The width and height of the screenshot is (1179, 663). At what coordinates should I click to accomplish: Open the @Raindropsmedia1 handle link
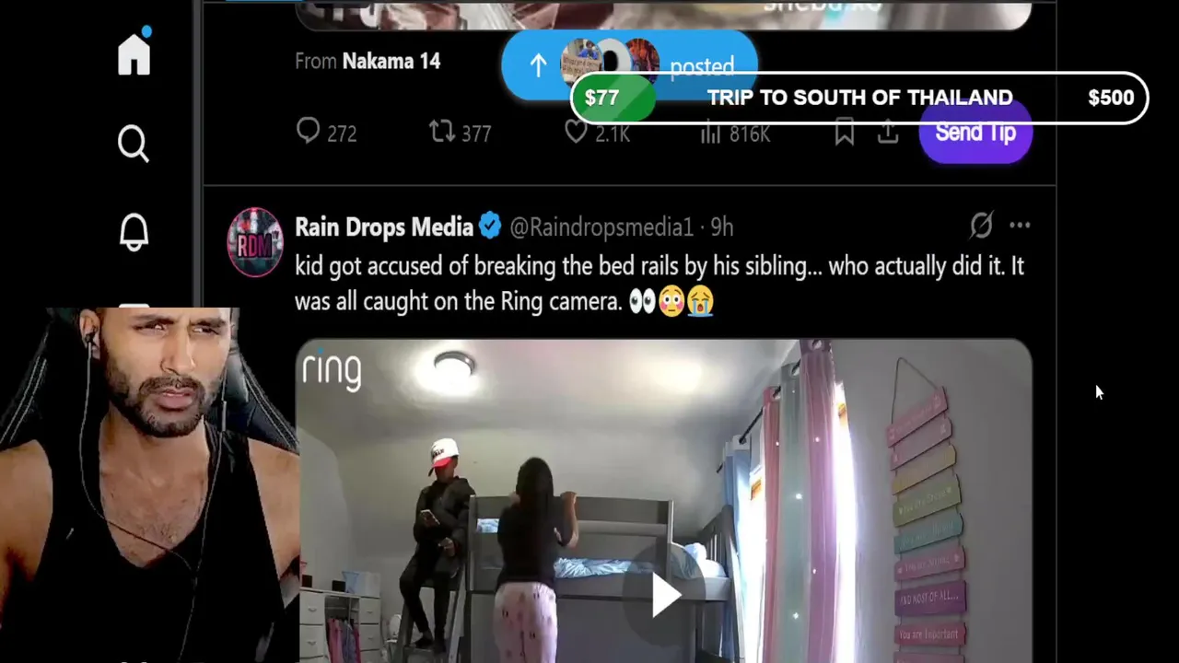point(601,227)
